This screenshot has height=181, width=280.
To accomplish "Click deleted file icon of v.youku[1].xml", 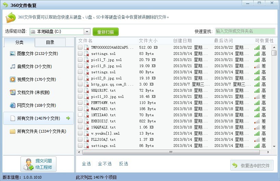I will click(86, 133).
